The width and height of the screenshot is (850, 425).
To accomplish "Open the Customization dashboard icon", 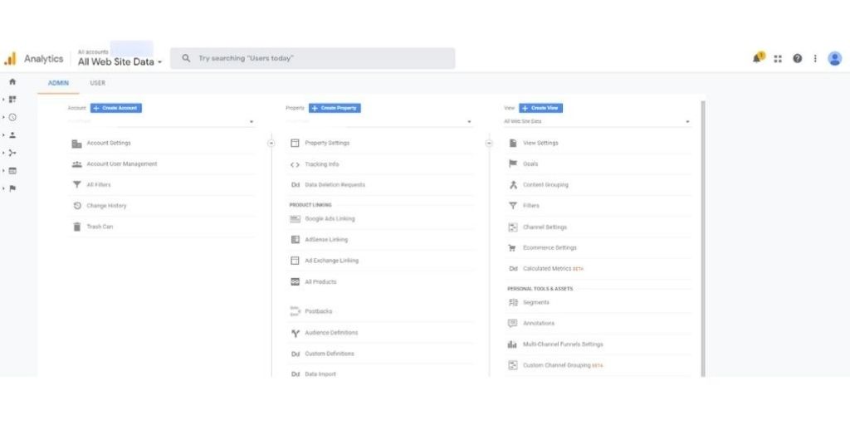I will (12, 100).
